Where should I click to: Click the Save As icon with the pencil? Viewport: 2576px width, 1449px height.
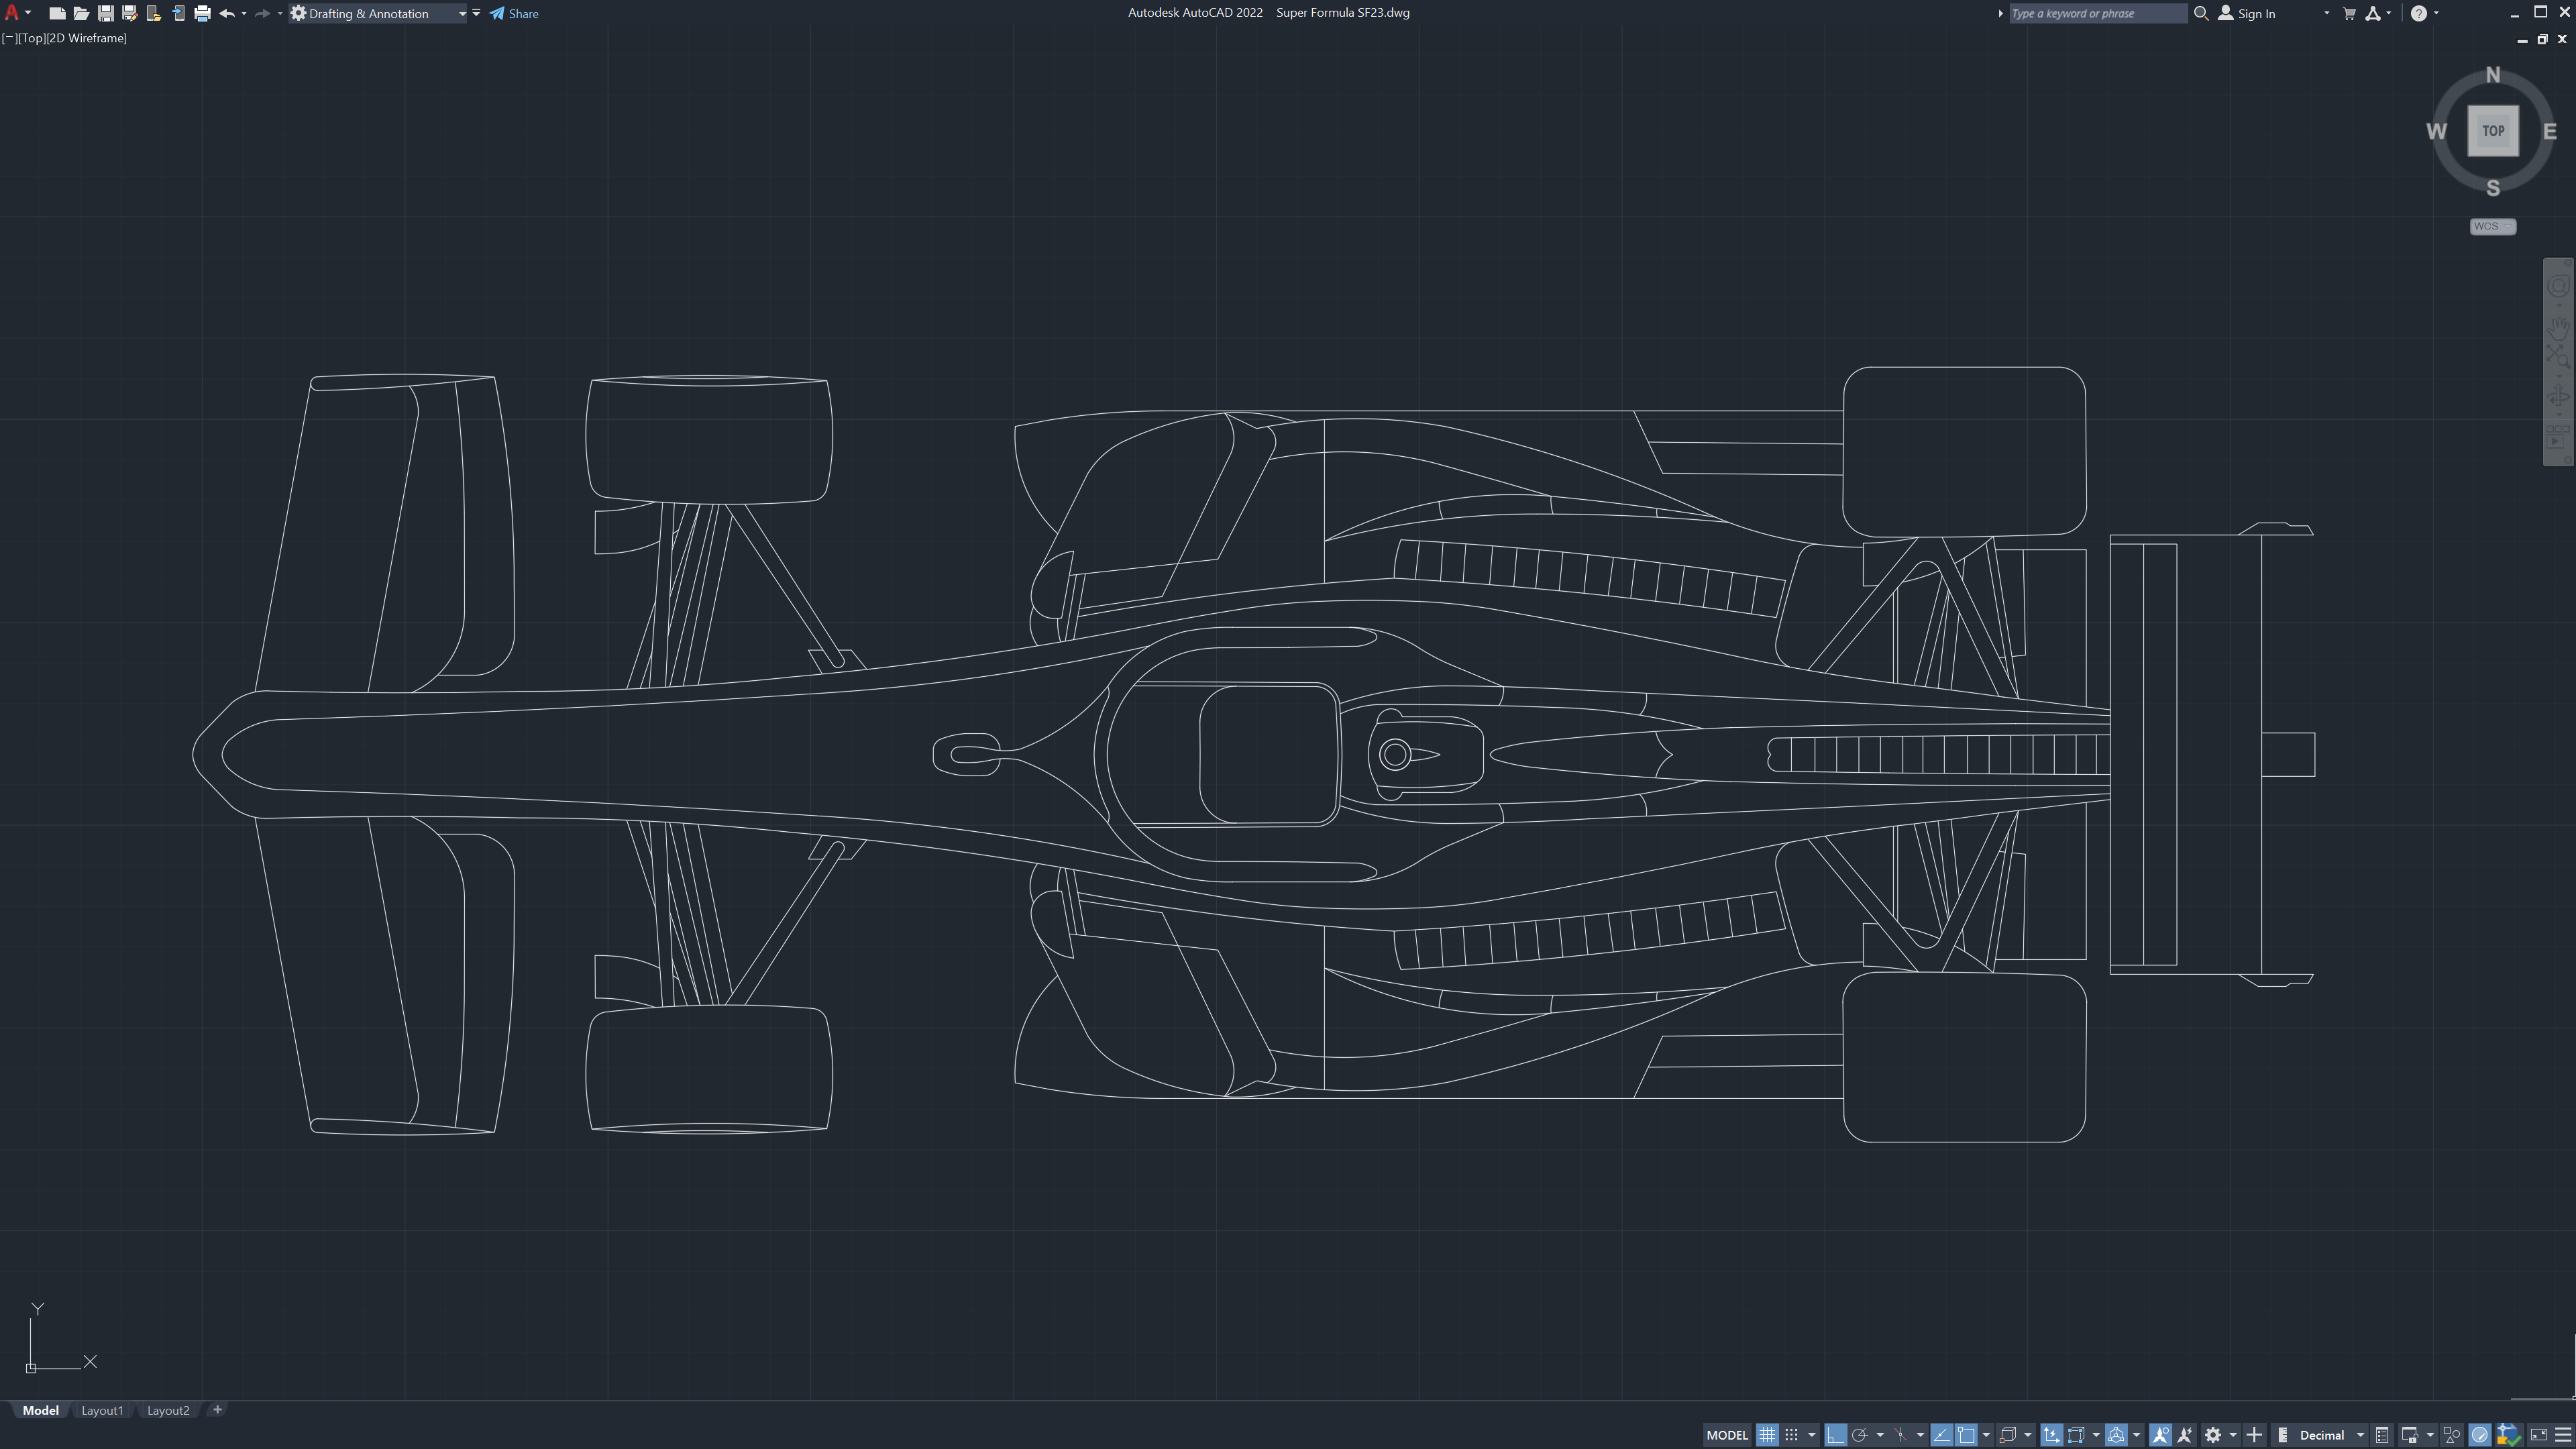(129, 14)
